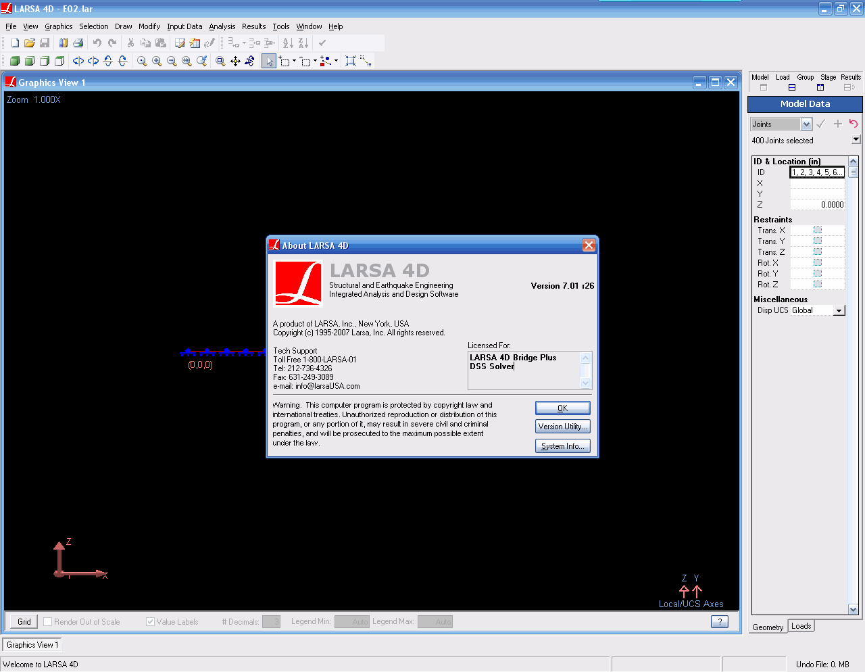Open the spreadsheet edit icon with pencil
Image resolution: width=865 pixels, height=672 pixels.
pos(180,43)
